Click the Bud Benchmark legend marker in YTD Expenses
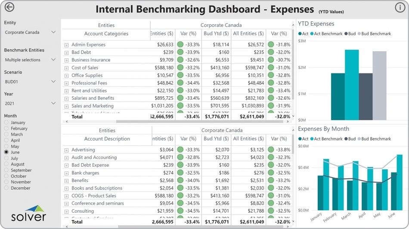 [x=359, y=34]
